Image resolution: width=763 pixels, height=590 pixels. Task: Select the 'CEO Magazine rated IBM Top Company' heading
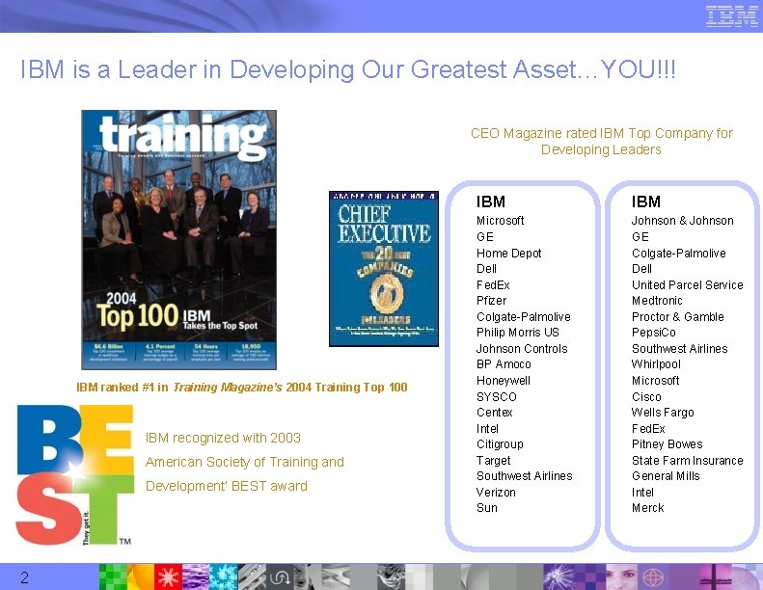pyautogui.click(x=602, y=141)
